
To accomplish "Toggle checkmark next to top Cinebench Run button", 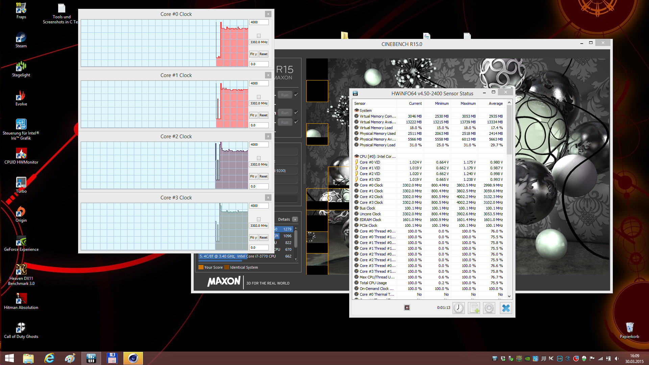I will click(296, 95).
